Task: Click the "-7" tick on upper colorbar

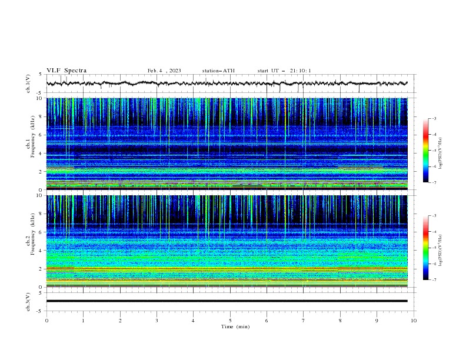Action: pos(434,182)
